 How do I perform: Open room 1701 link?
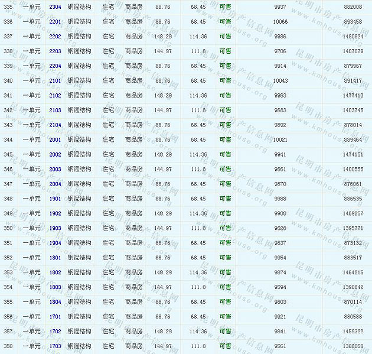(55, 317)
